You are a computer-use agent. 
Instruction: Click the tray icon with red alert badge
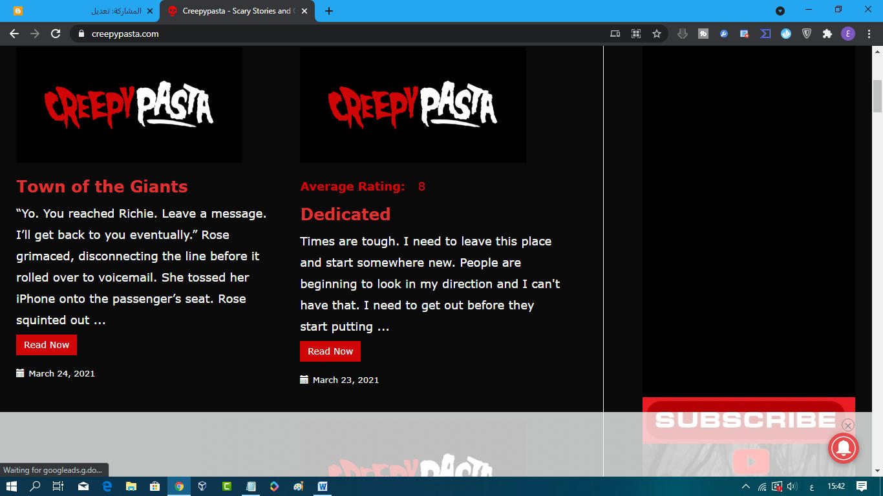pyautogui.click(x=777, y=486)
